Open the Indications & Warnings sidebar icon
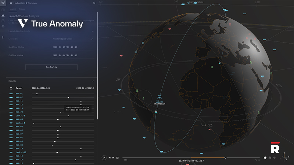This screenshot has height=165, width=294. (x=3, y=15)
